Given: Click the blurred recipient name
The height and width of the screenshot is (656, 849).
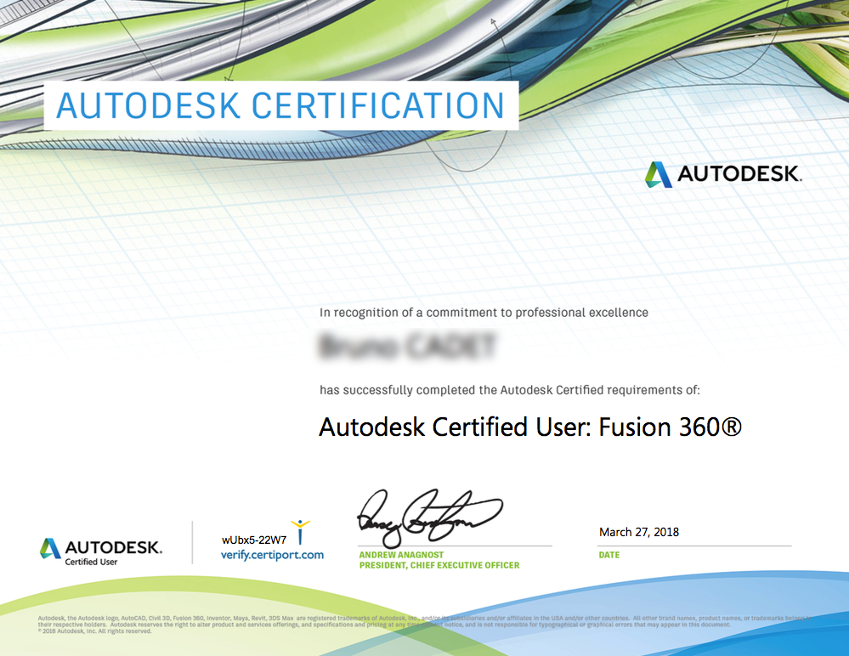Looking at the screenshot, I should [x=407, y=347].
